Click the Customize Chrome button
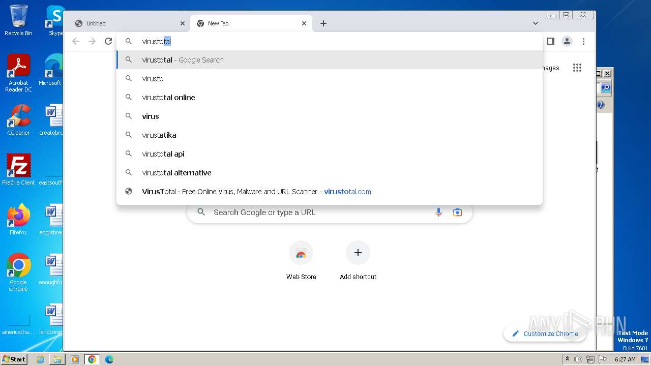 coord(545,333)
